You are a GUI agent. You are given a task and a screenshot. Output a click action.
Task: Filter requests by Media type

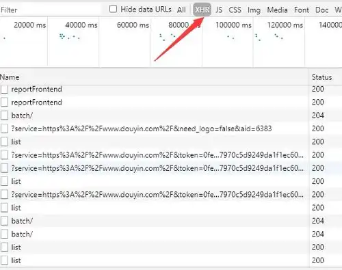277,10
